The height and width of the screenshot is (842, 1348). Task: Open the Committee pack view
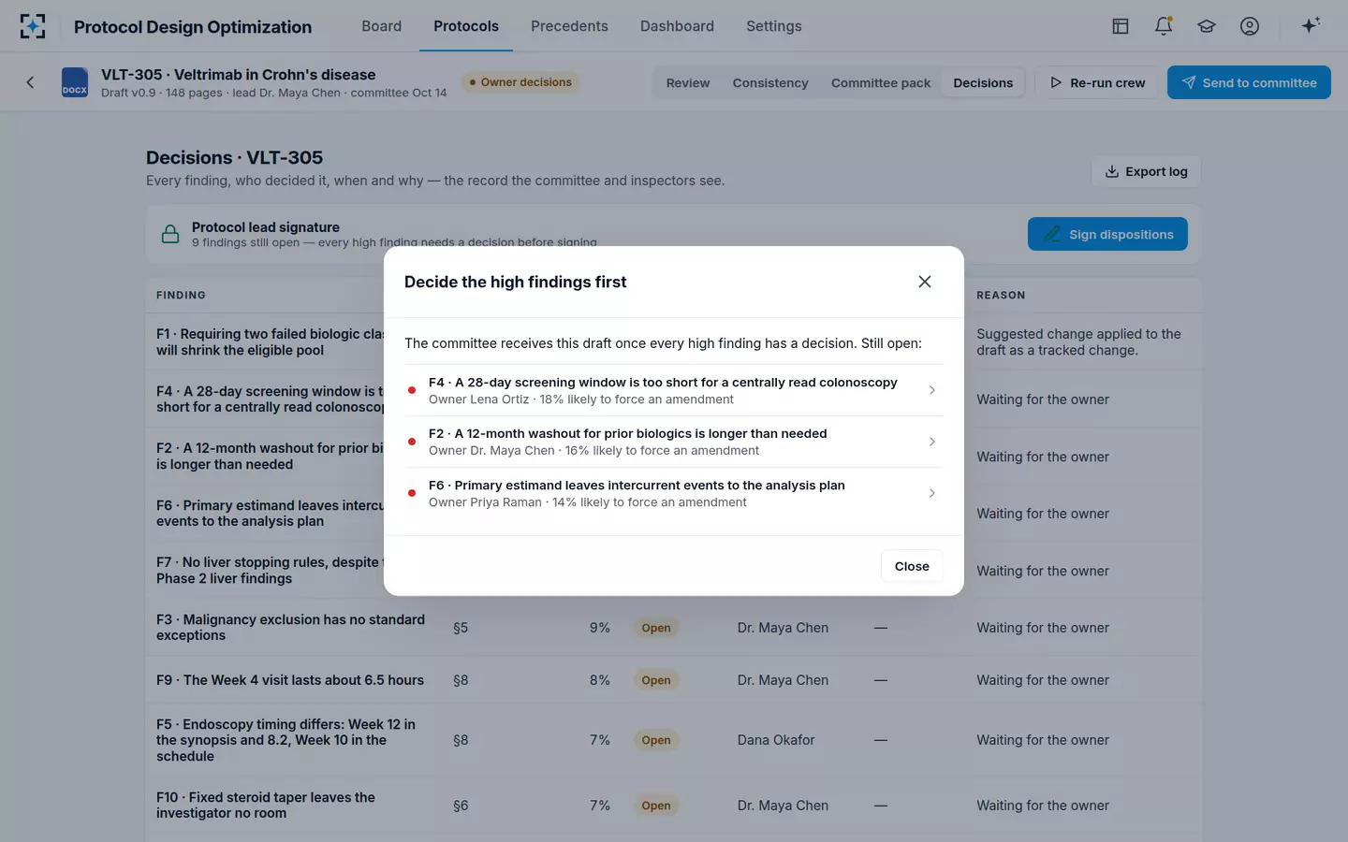881,82
